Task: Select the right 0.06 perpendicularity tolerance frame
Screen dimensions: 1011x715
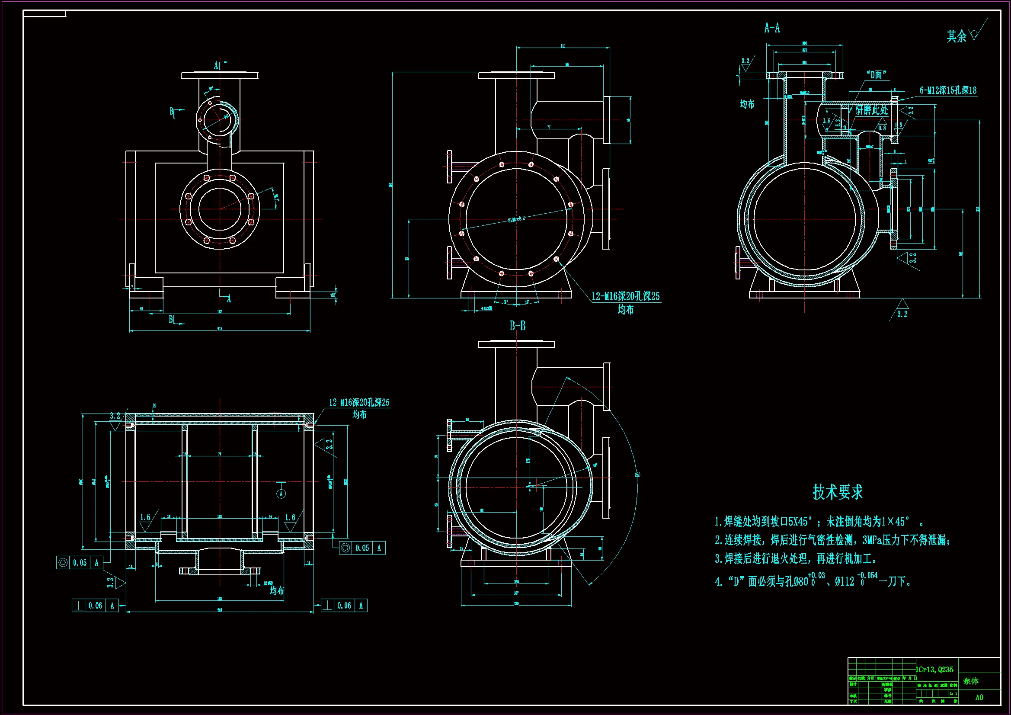Action: pyautogui.click(x=344, y=605)
